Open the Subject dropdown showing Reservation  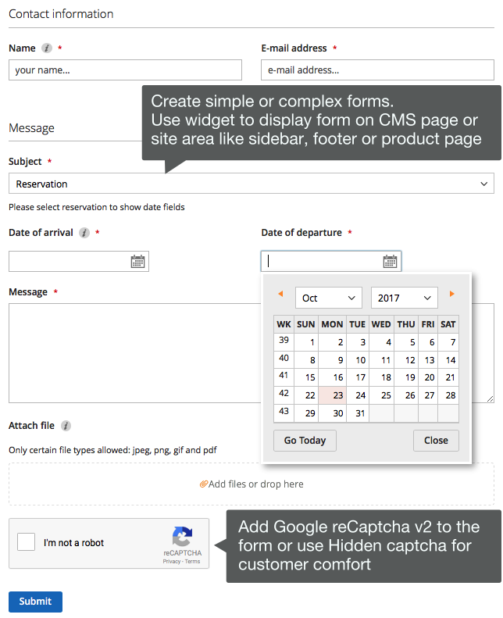click(x=251, y=184)
